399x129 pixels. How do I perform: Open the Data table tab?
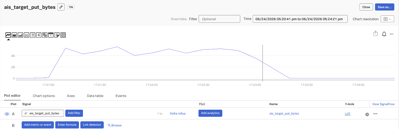pos(95,96)
